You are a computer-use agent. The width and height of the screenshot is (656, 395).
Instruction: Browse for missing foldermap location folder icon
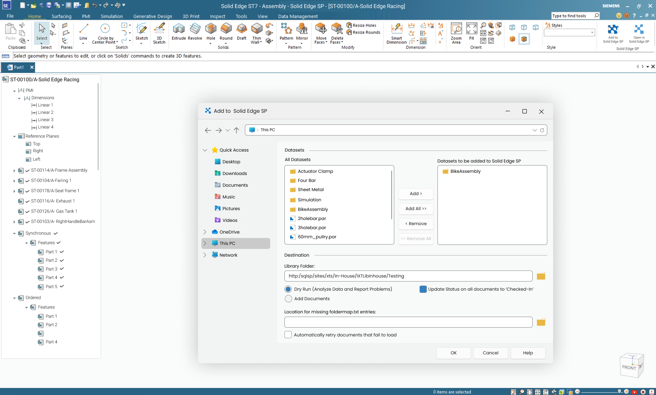[x=541, y=322]
